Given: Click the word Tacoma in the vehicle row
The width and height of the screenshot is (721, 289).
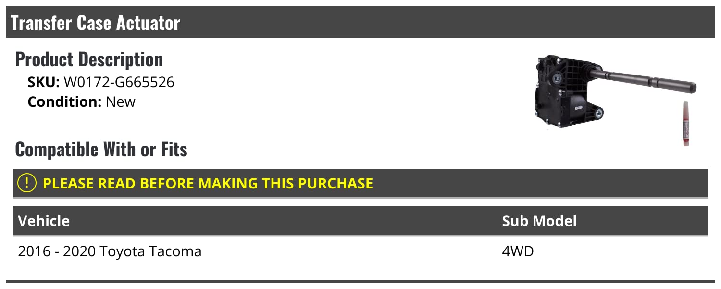Looking at the screenshot, I should click(176, 251).
